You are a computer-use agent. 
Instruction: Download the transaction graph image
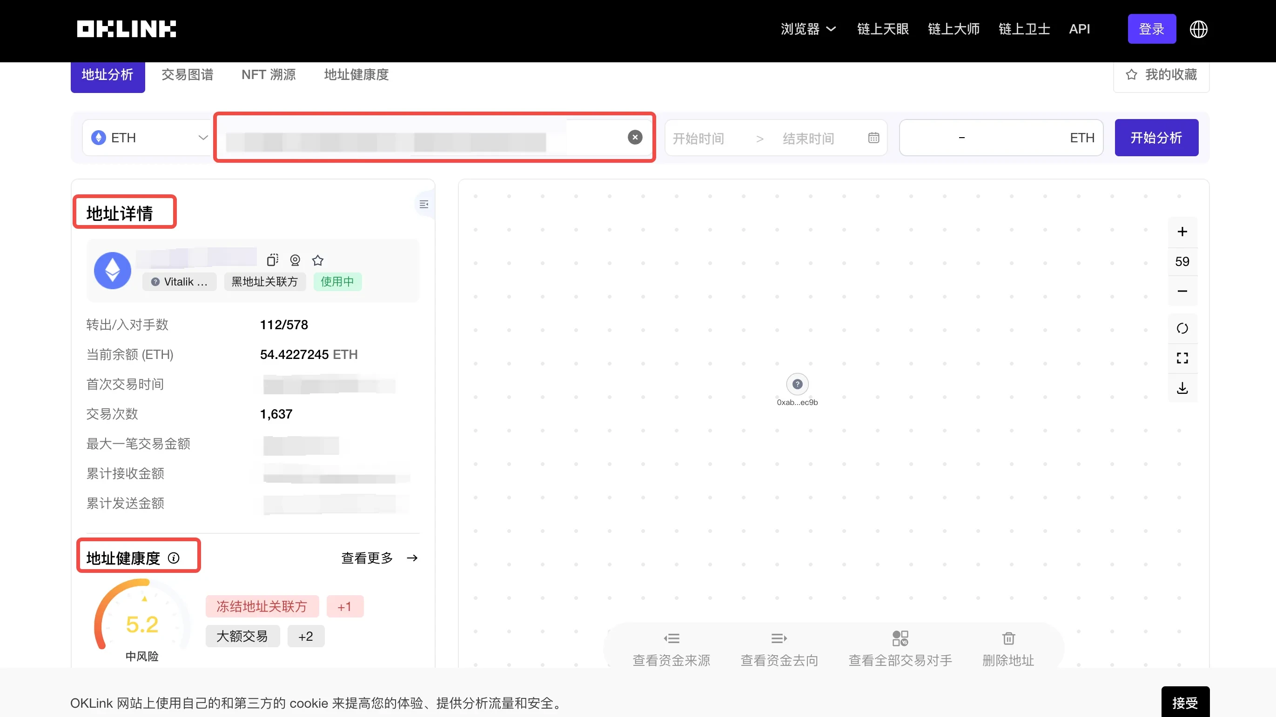pyautogui.click(x=1183, y=388)
